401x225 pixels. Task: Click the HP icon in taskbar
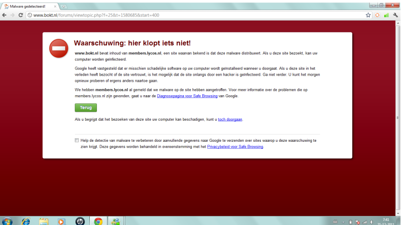tap(80, 221)
